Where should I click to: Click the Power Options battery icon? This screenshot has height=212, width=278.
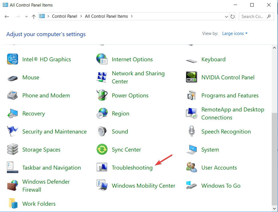tap(102, 95)
